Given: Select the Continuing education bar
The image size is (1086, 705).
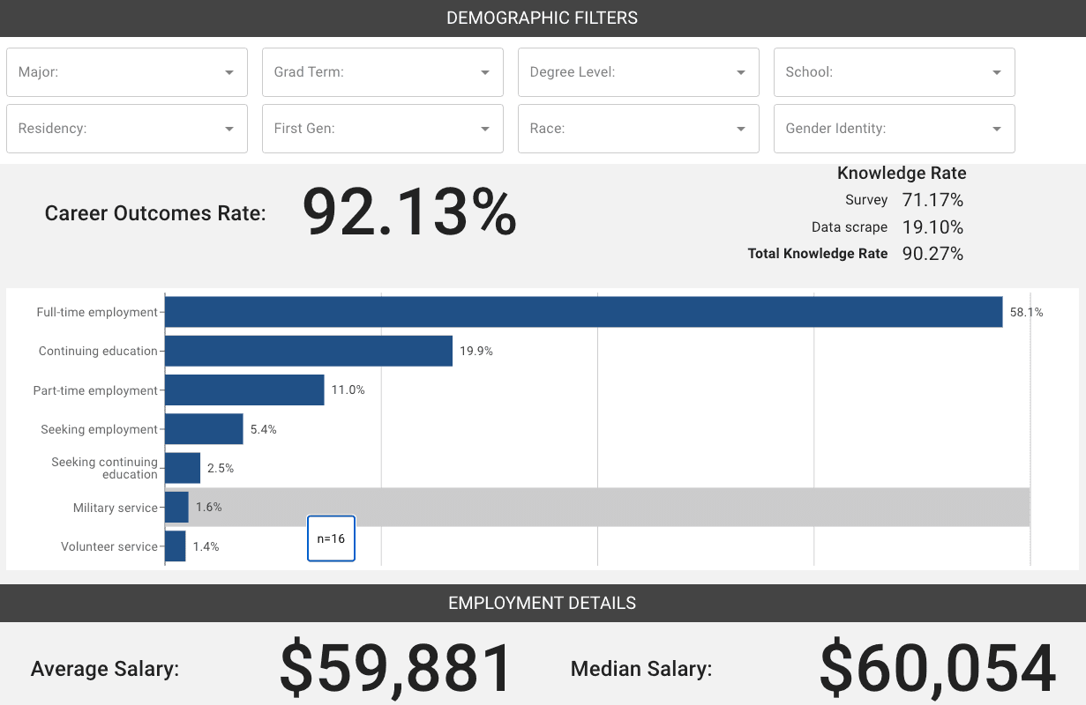Looking at the screenshot, I should pyautogui.click(x=309, y=351).
